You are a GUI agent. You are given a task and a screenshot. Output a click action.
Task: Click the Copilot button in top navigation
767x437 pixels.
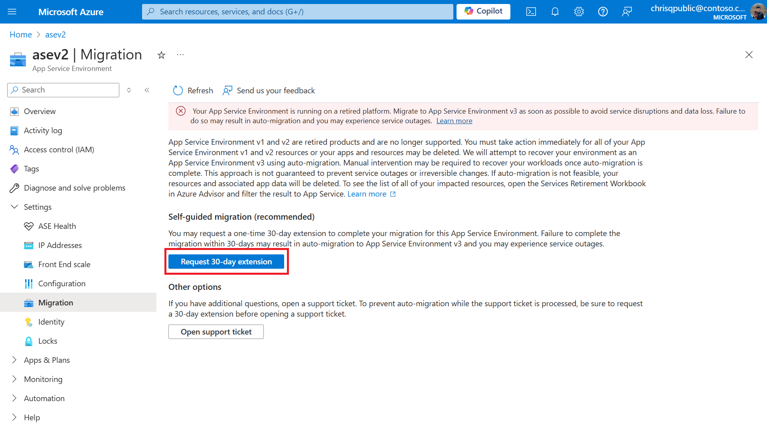click(483, 11)
